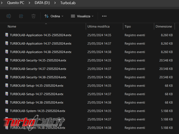This screenshot has width=179, height=134.
Task: Click the Share toolbar icon
Action: click(x=21, y=16)
